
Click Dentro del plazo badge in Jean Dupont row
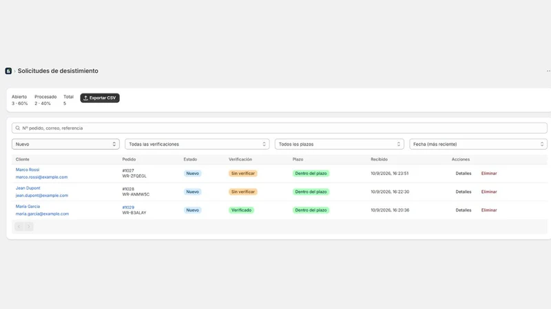(x=311, y=192)
